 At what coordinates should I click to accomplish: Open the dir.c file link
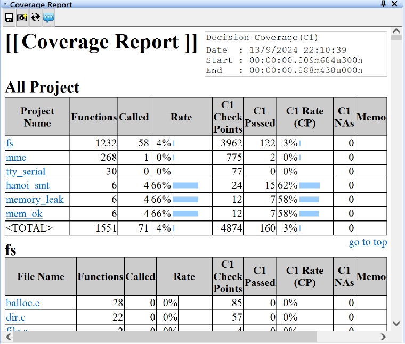16,317
